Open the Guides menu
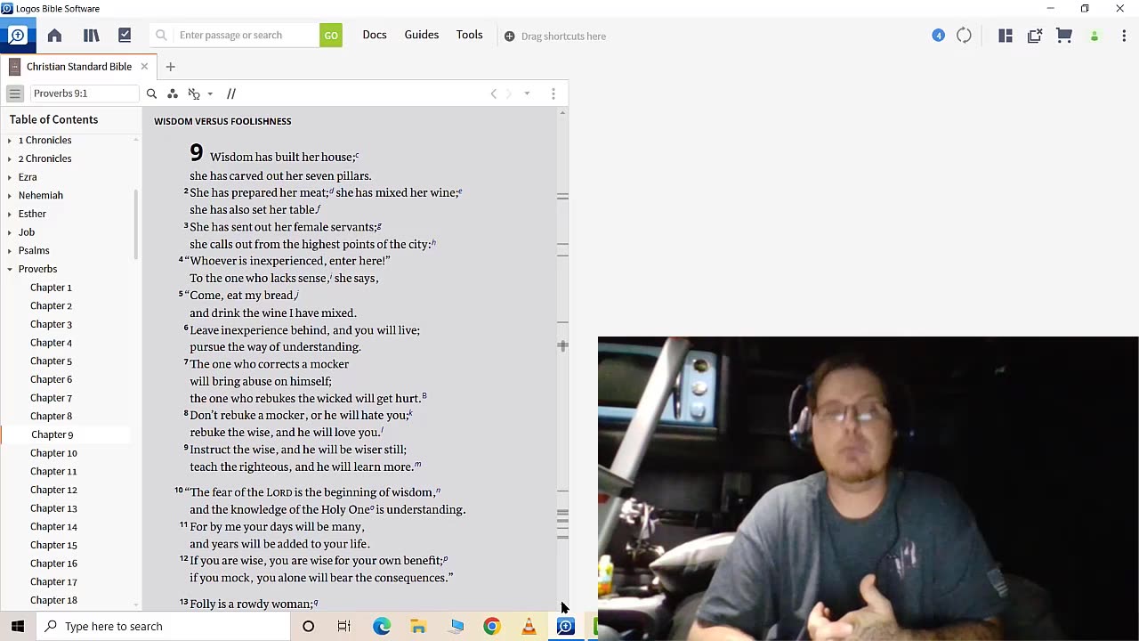Screen dimensions: 1139x641 (422, 35)
